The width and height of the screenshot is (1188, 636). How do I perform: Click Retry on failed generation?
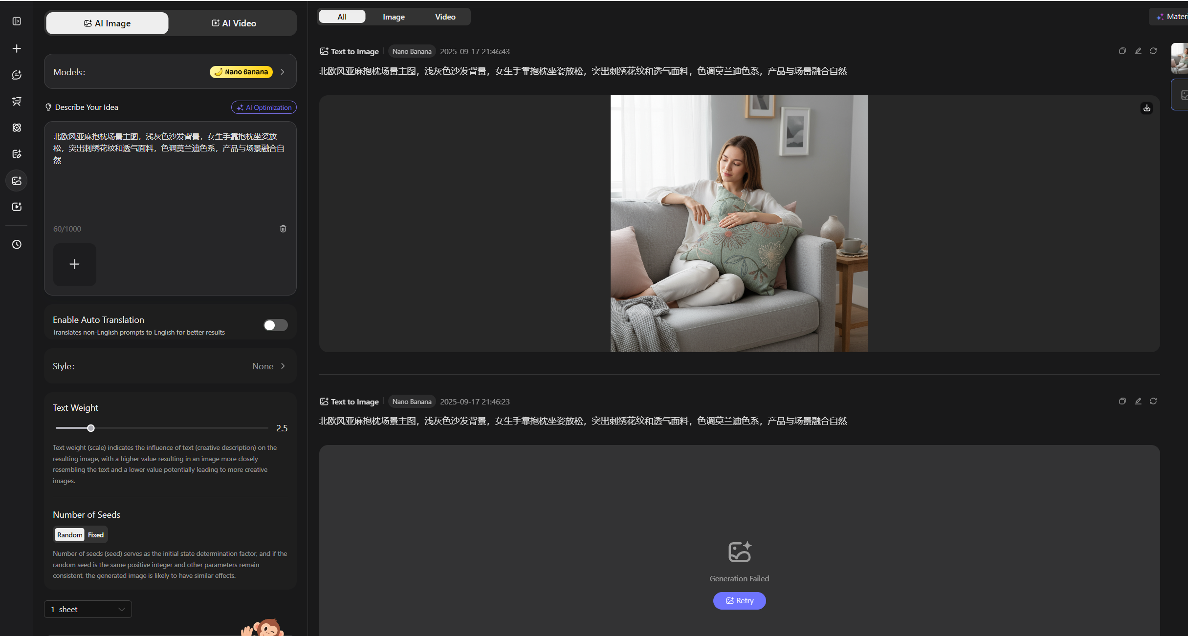(x=739, y=601)
